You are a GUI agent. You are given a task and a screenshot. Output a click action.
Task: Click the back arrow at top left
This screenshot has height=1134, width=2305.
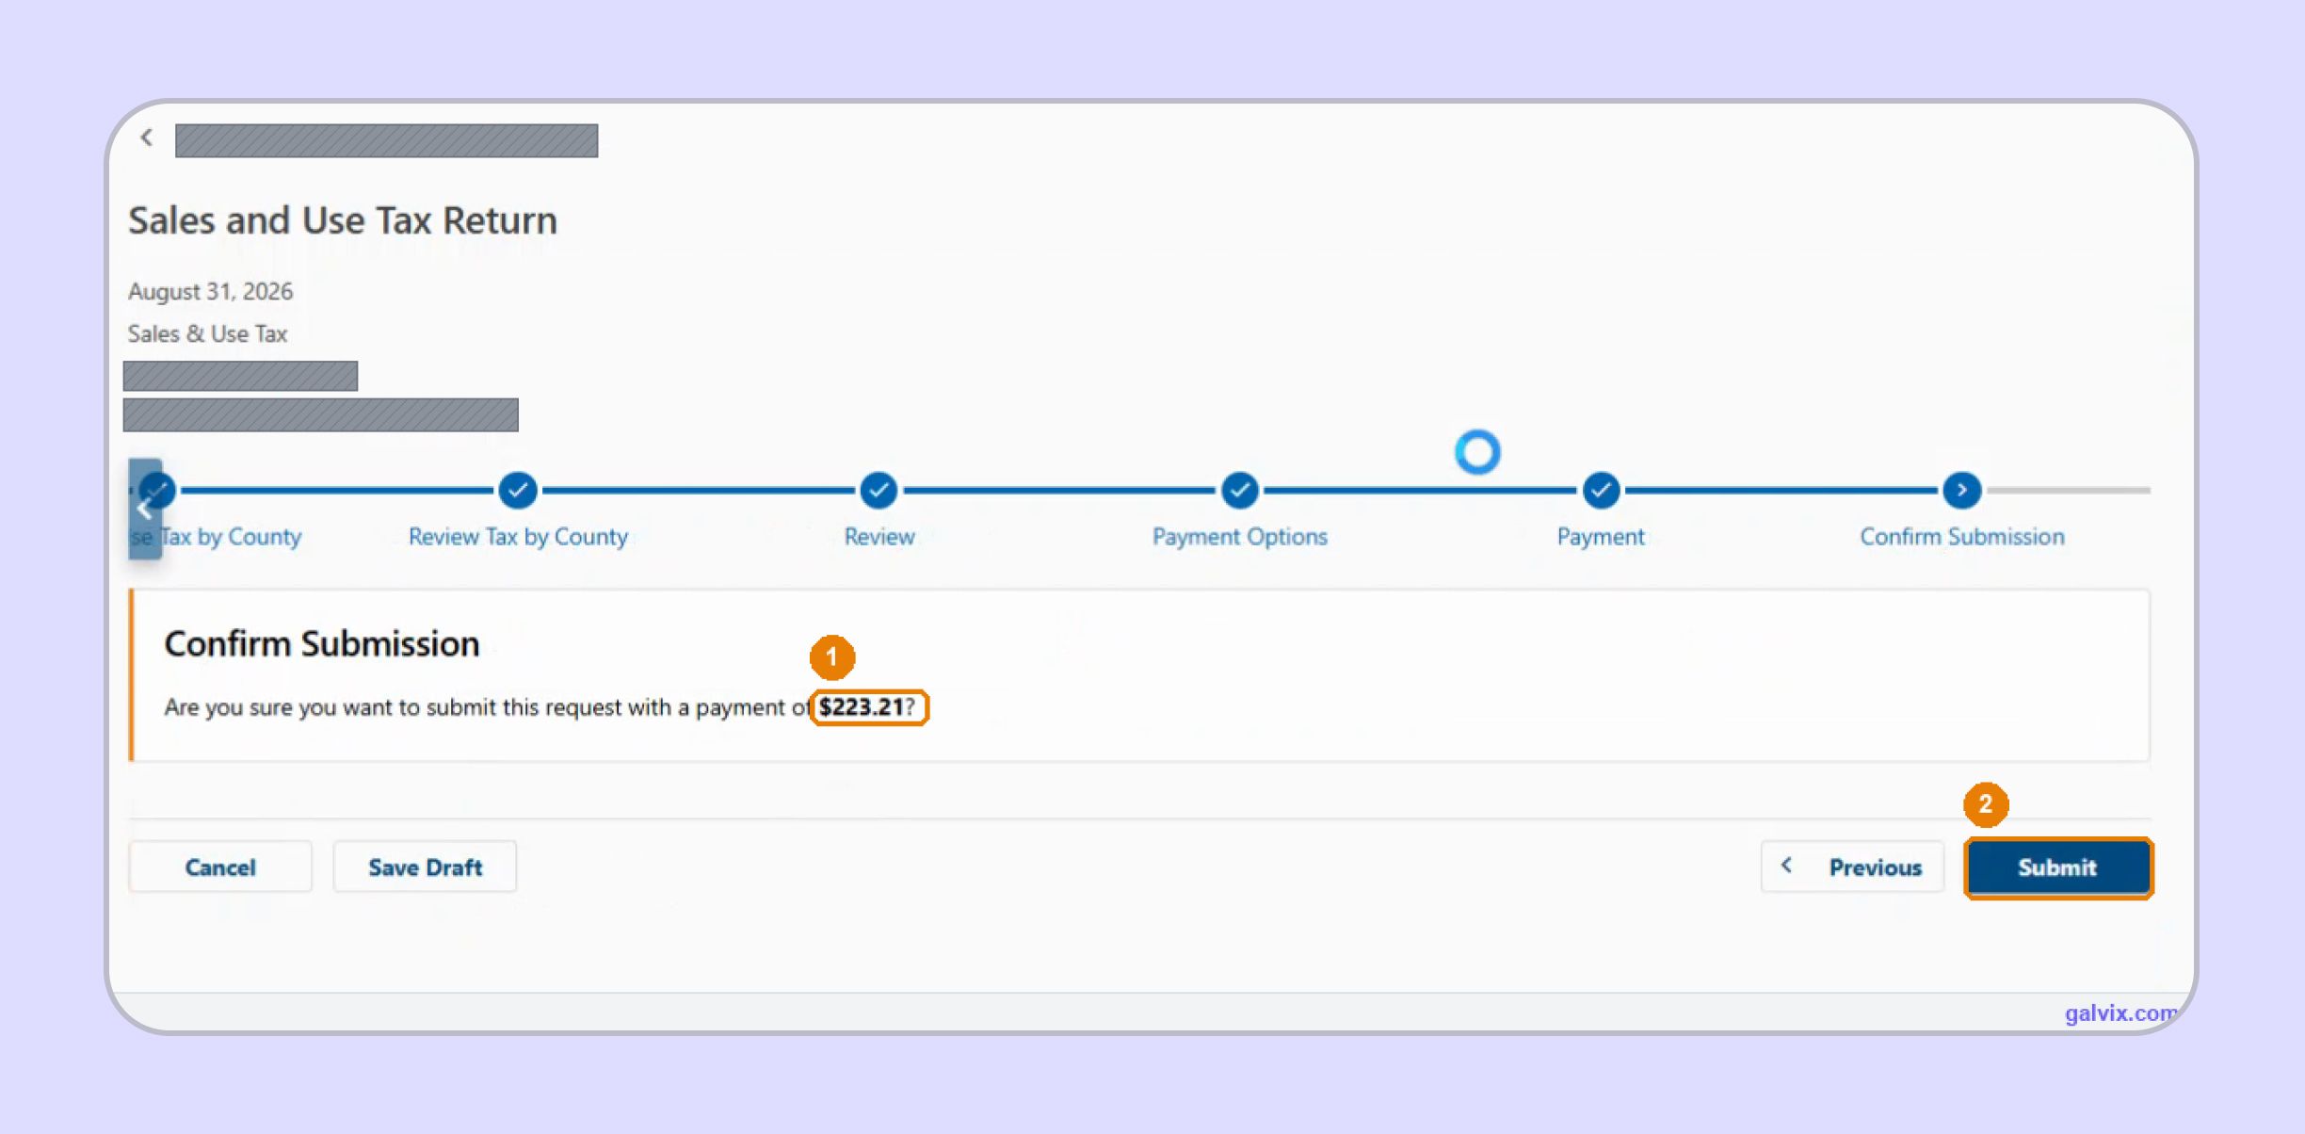pos(146,138)
